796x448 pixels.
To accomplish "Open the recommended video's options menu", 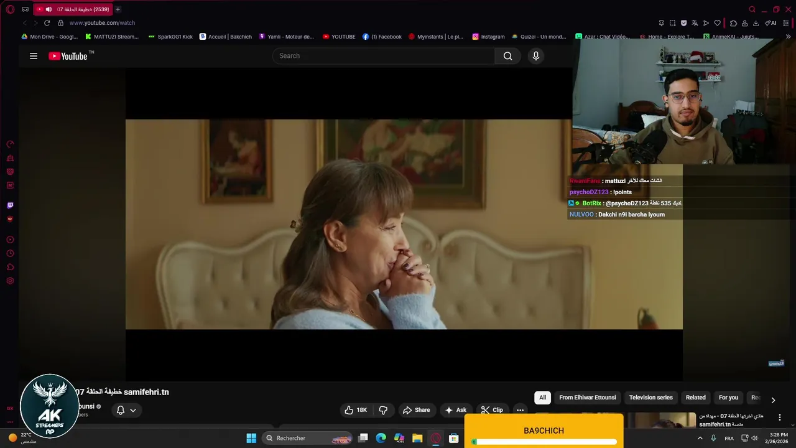I will point(780,418).
